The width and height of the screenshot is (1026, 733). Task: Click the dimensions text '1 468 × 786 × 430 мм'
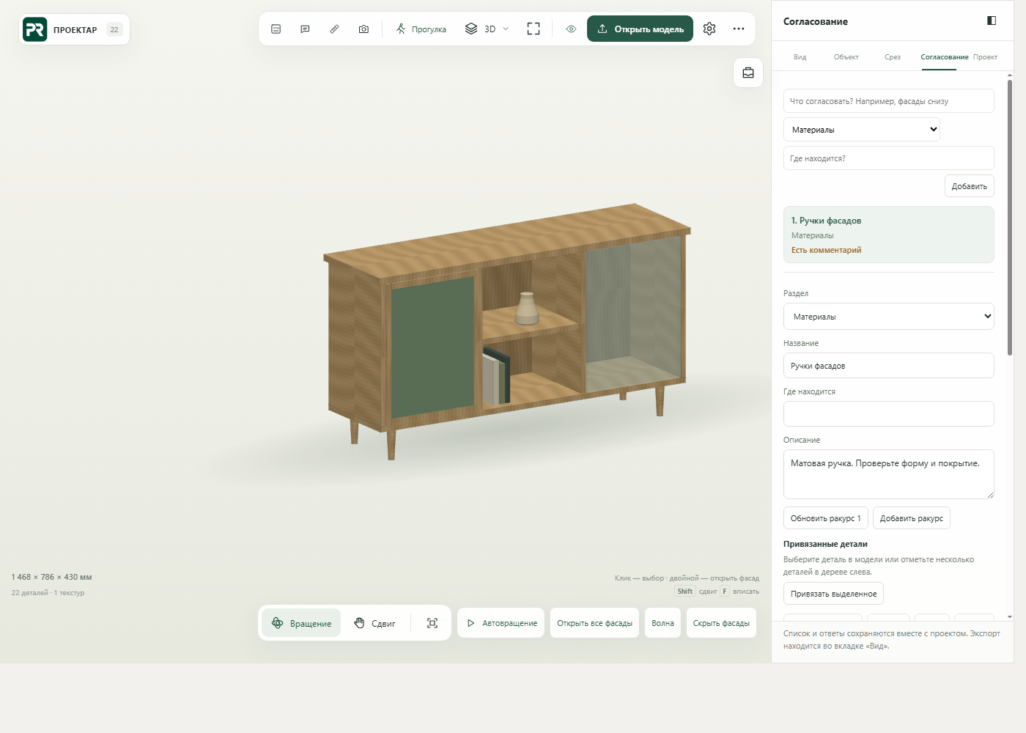coord(51,577)
